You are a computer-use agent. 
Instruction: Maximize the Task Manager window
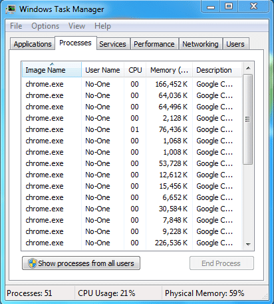[229, 7]
